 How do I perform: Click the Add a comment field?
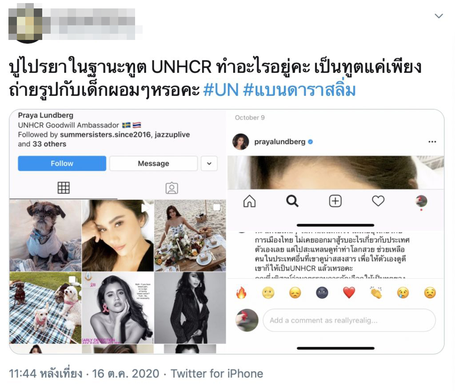349,320
